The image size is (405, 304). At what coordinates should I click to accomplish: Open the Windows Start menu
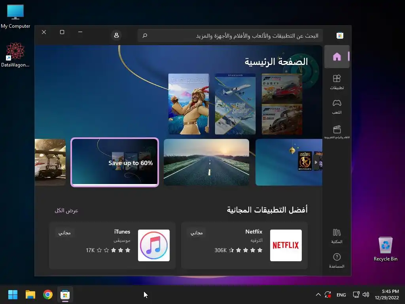point(13,294)
